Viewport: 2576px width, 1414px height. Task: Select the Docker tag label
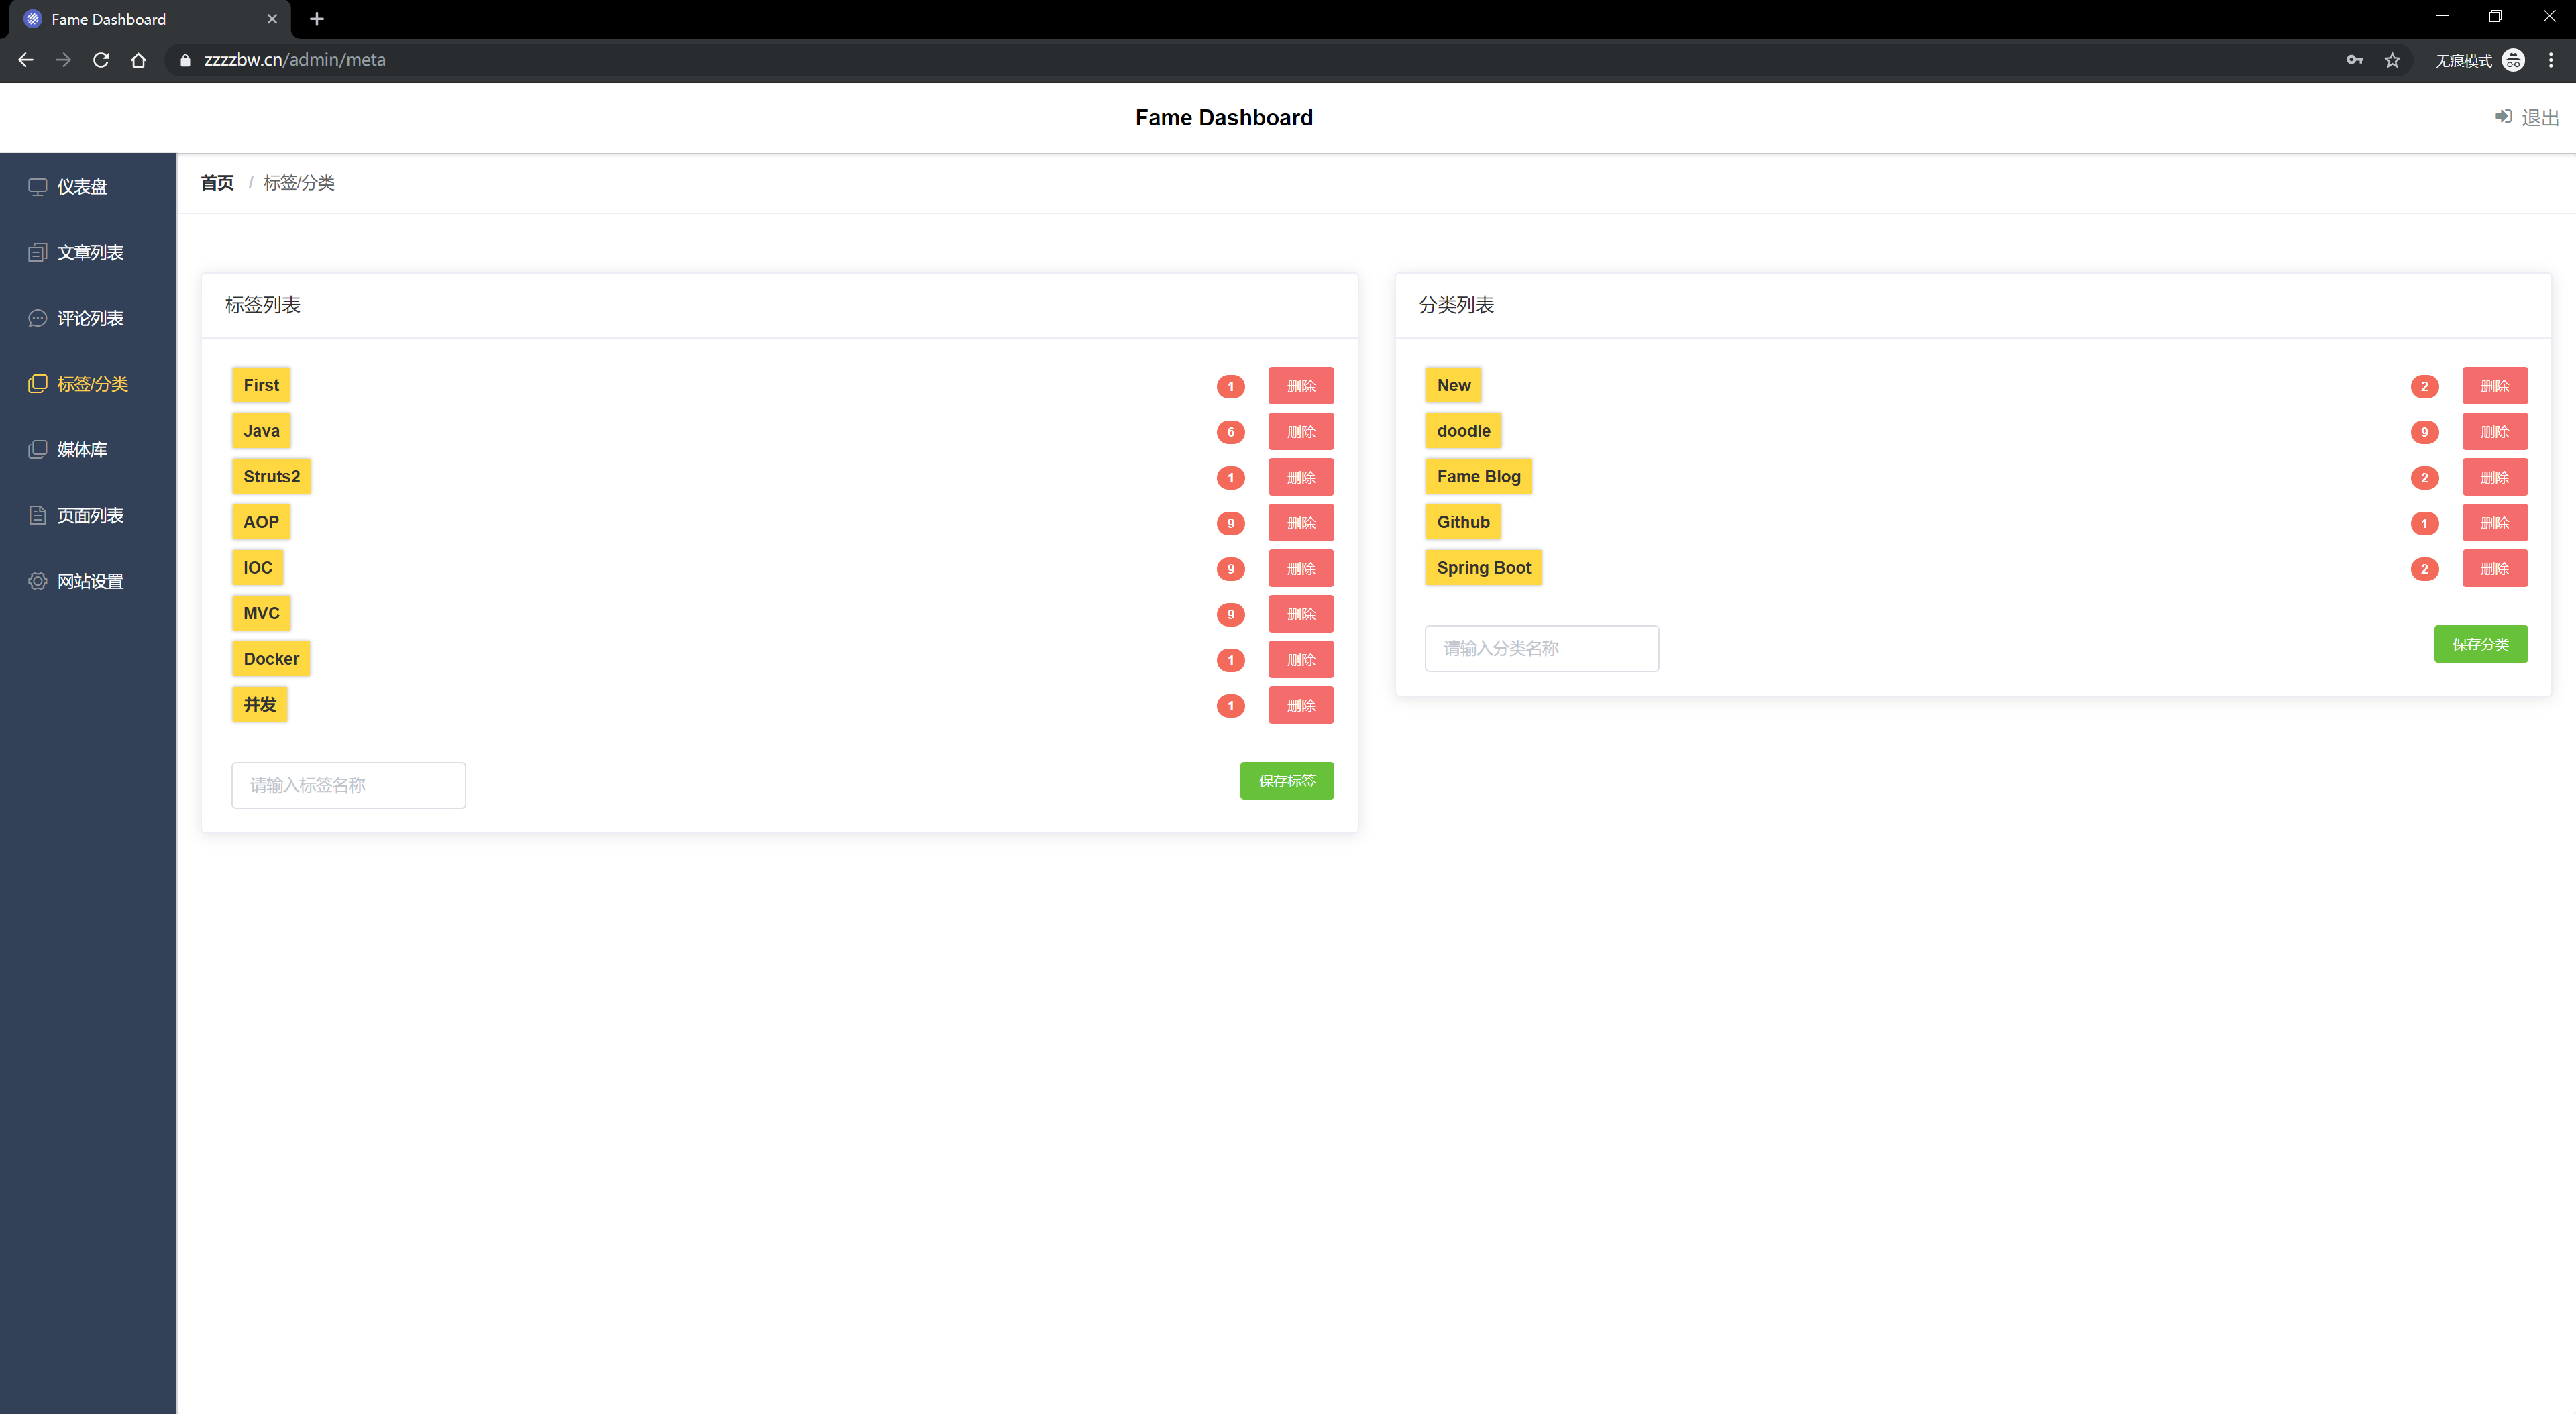[x=271, y=659]
